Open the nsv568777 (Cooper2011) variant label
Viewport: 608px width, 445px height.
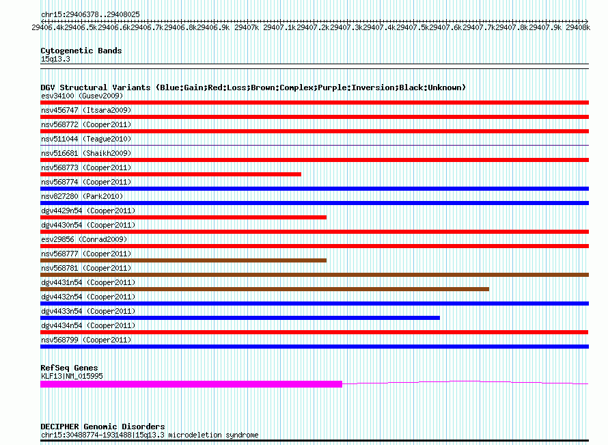pyautogui.click(x=86, y=254)
